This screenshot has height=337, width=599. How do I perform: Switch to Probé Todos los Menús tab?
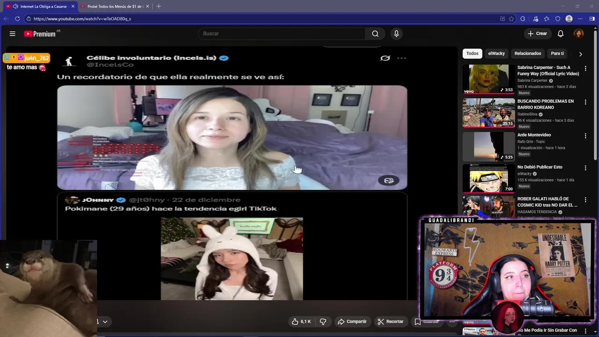(116, 7)
